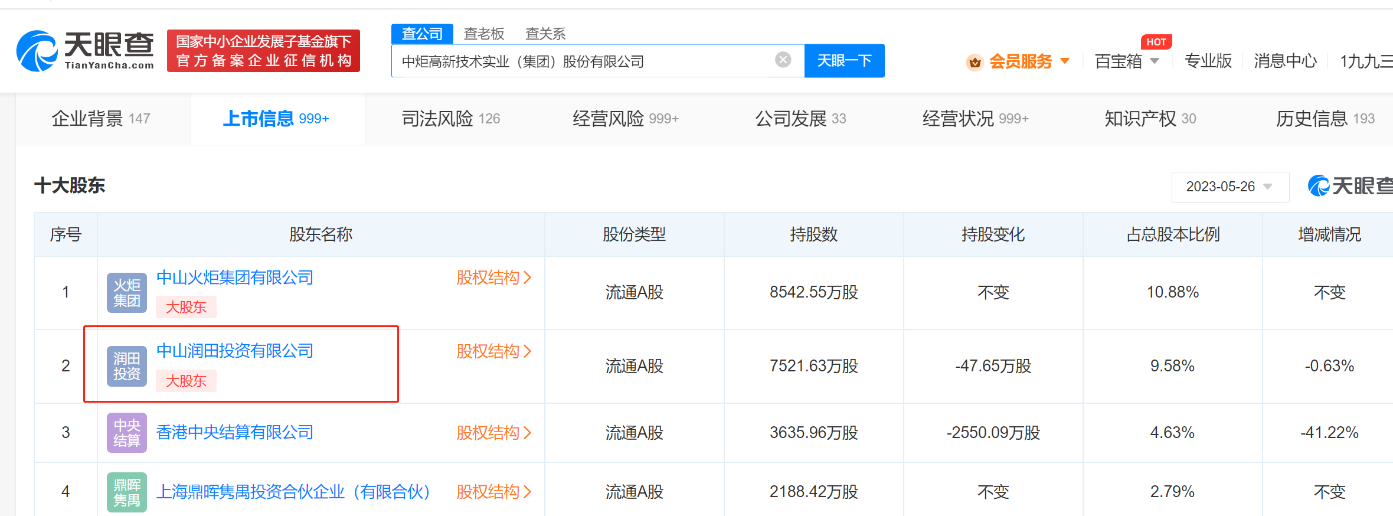1393x516 pixels.
Task: Click the 占总股本比例 column header
Action: [x=1173, y=235]
